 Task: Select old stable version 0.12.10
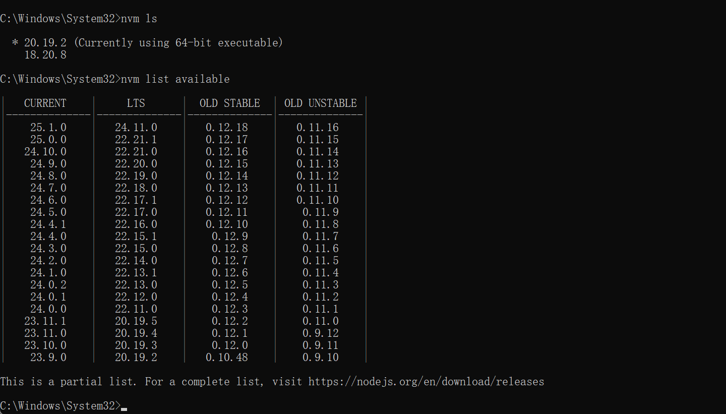227,224
